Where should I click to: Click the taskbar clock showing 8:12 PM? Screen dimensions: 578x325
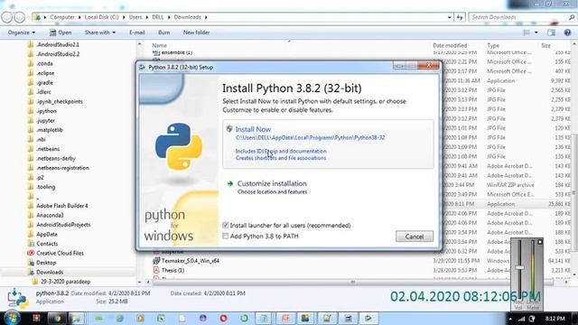click(x=555, y=319)
